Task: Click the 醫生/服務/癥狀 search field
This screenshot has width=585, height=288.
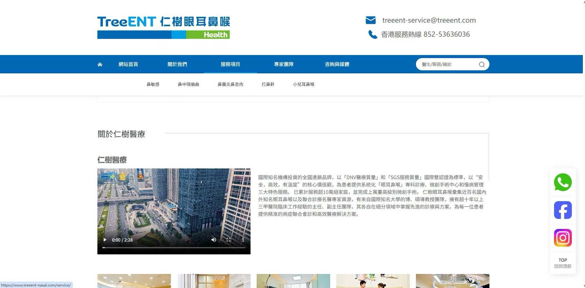Action: (447, 65)
